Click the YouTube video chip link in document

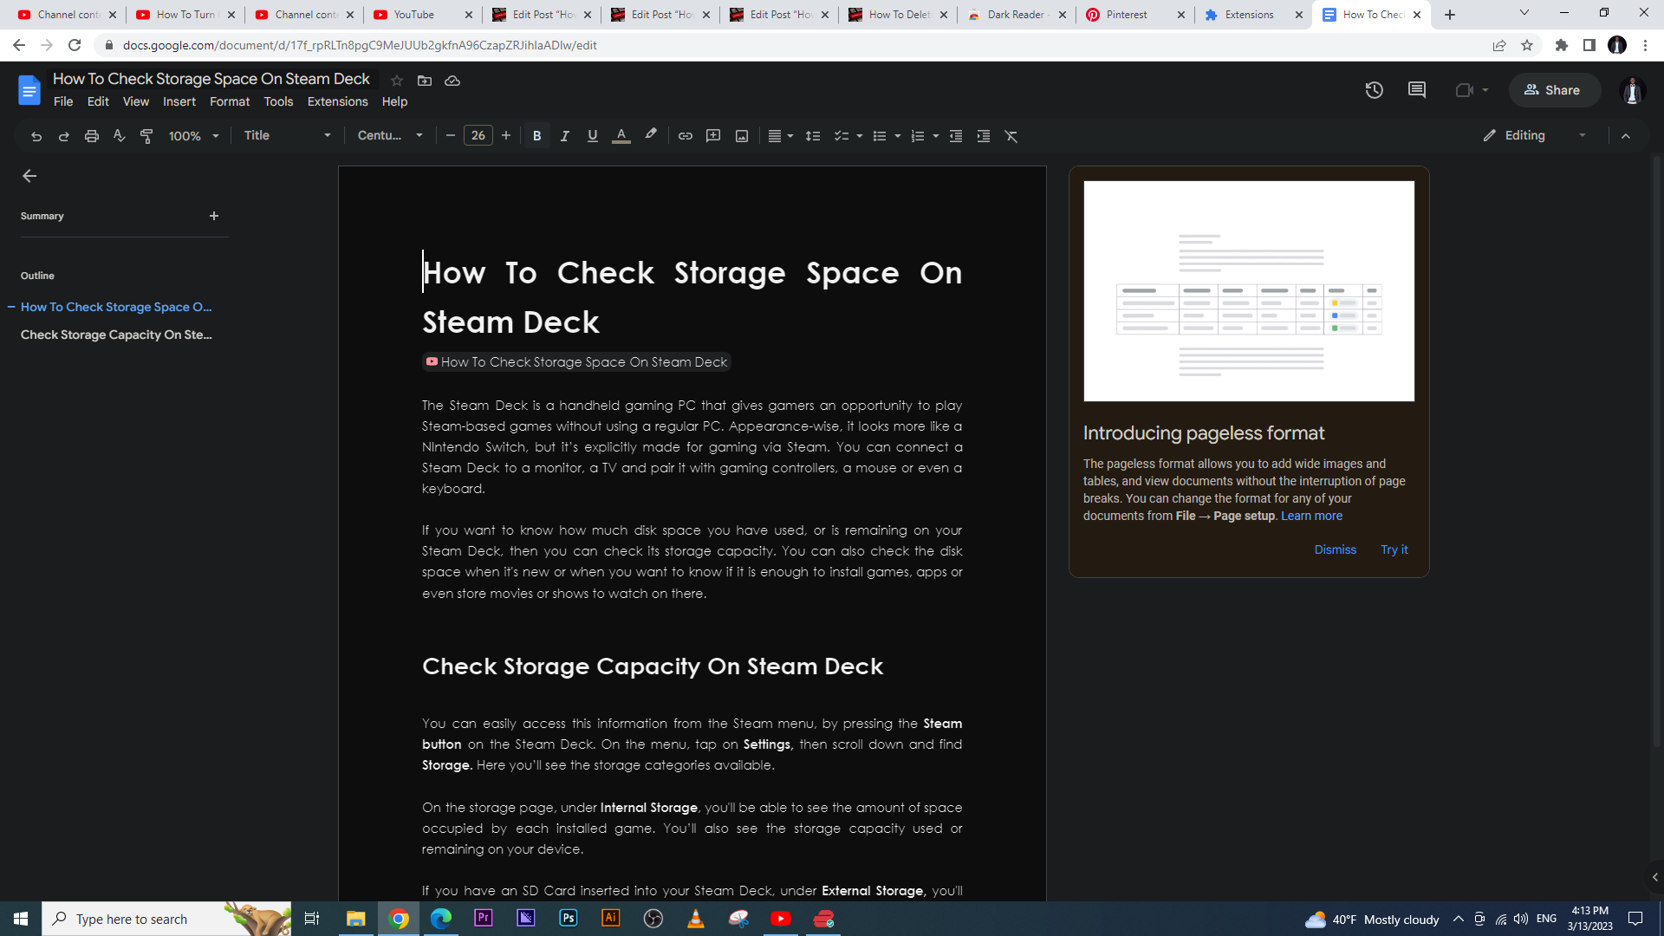(x=576, y=362)
